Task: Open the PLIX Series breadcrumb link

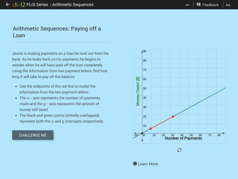Action: pyautogui.click(x=37, y=4)
